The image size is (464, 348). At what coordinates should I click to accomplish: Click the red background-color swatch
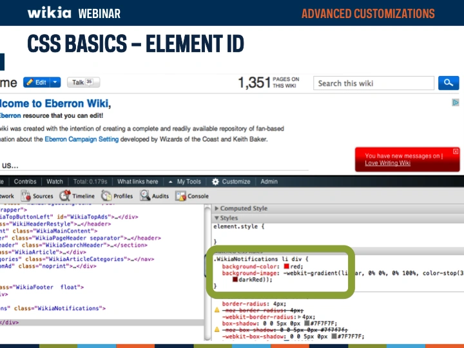(285, 266)
